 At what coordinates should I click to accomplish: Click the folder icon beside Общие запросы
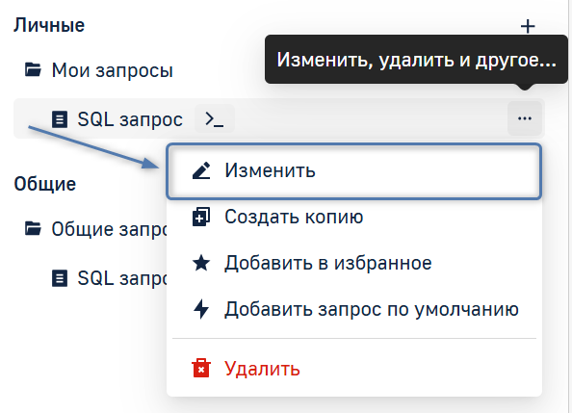click(33, 228)
